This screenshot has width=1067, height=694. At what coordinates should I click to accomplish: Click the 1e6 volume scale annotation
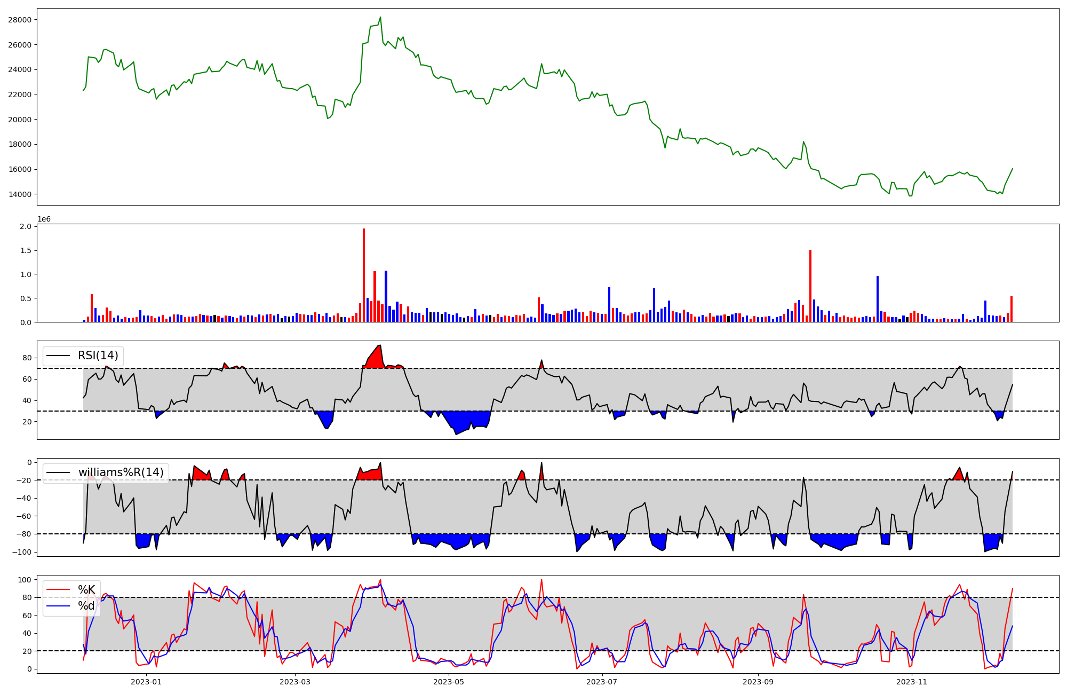pos(44,219)
